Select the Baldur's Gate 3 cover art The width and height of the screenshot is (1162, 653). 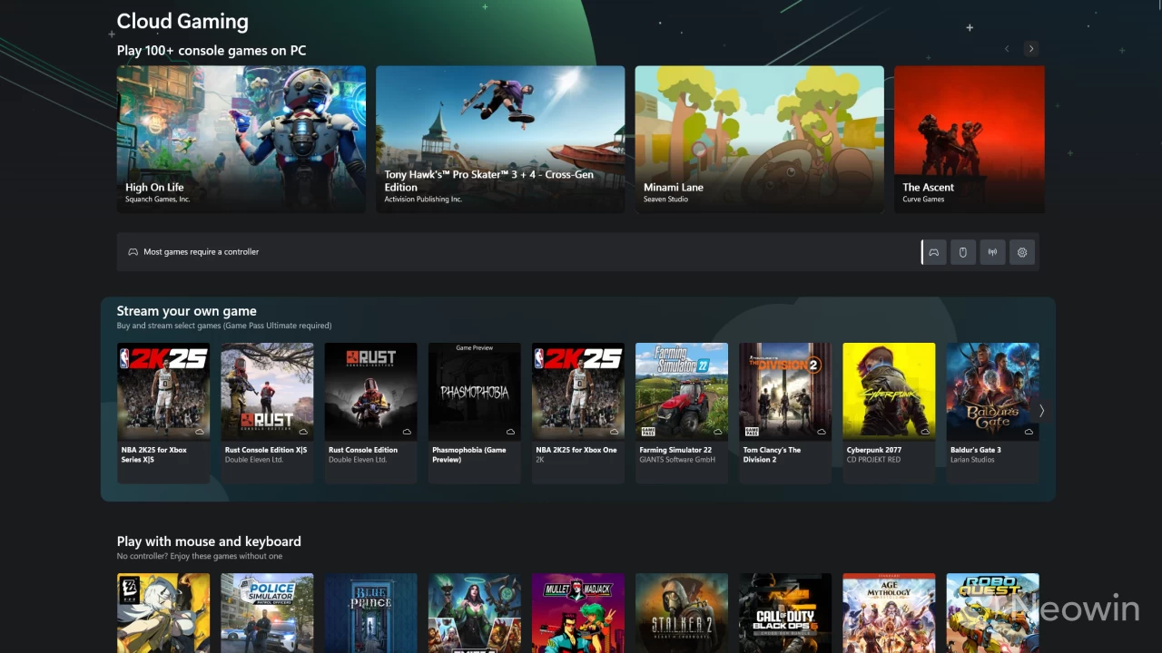[x=992, y=391]
